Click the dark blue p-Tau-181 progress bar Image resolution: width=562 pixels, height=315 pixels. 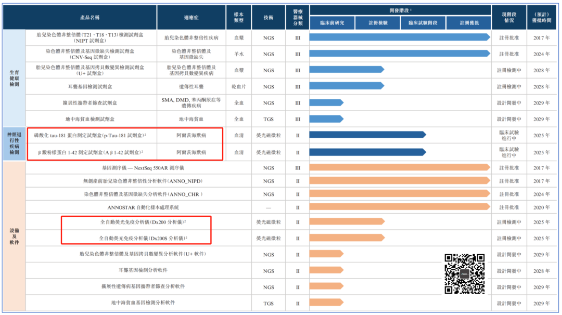[x=367, y=135]
